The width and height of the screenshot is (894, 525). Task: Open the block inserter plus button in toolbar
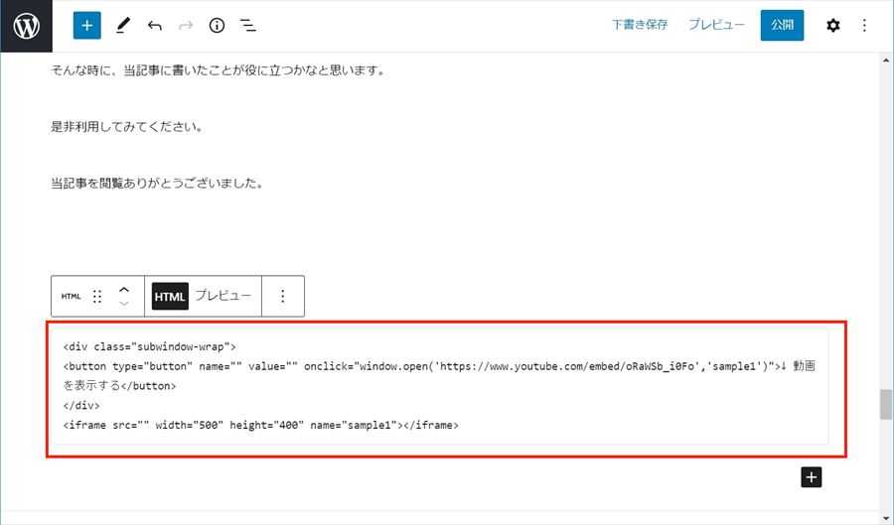tap(87, 26)
